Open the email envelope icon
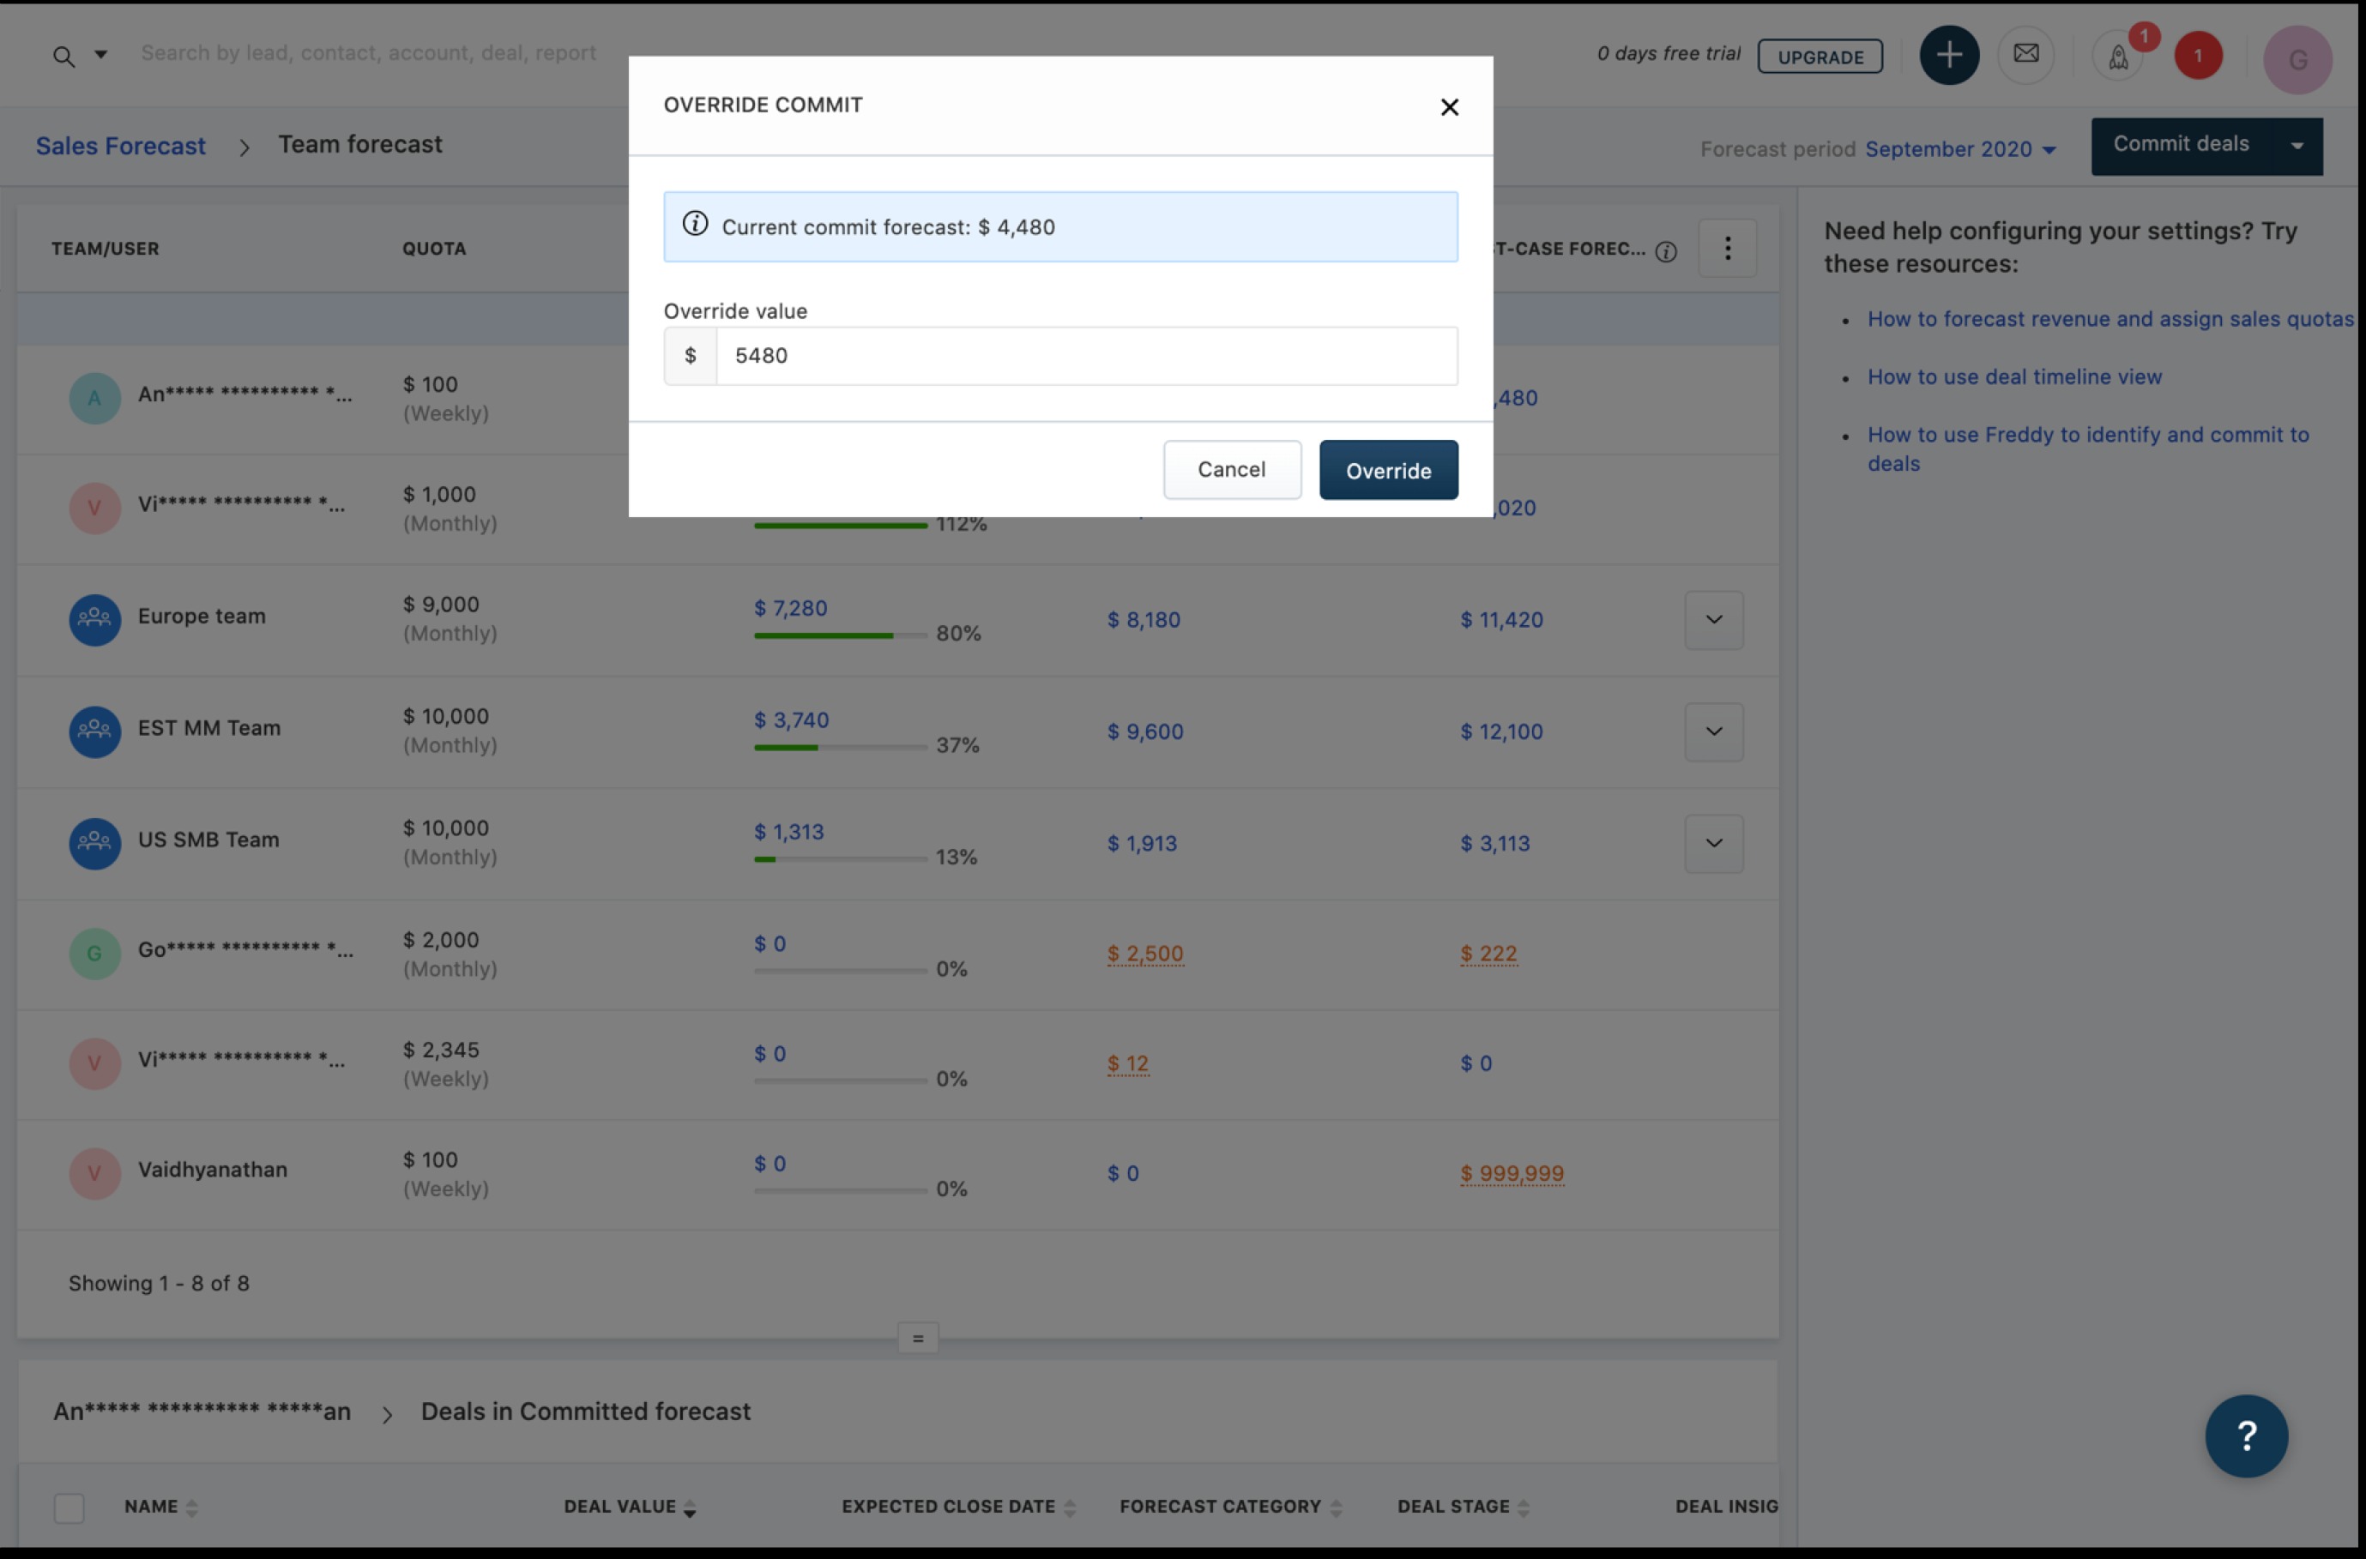 coord(2025,55)
